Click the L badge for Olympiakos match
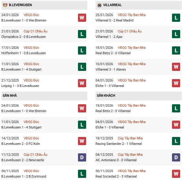Screen dimensions: 182x180 82,34
